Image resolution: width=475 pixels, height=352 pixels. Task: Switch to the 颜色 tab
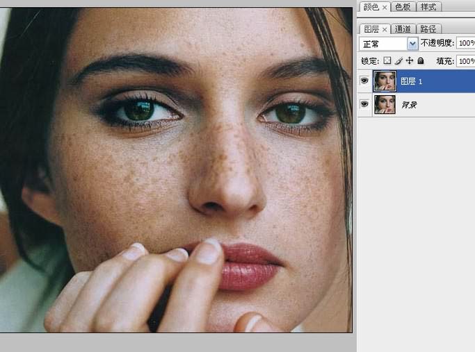pos(371,7)
